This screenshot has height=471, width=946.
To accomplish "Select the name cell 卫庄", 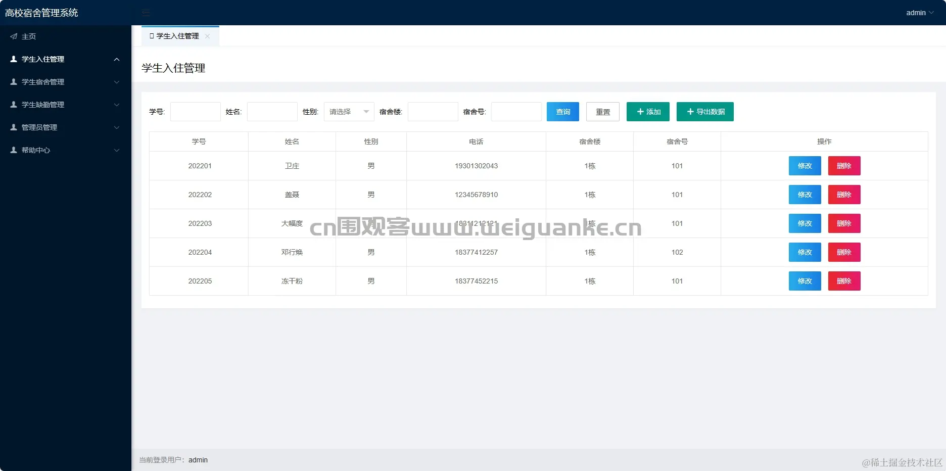I will click(x=292, y=166).
